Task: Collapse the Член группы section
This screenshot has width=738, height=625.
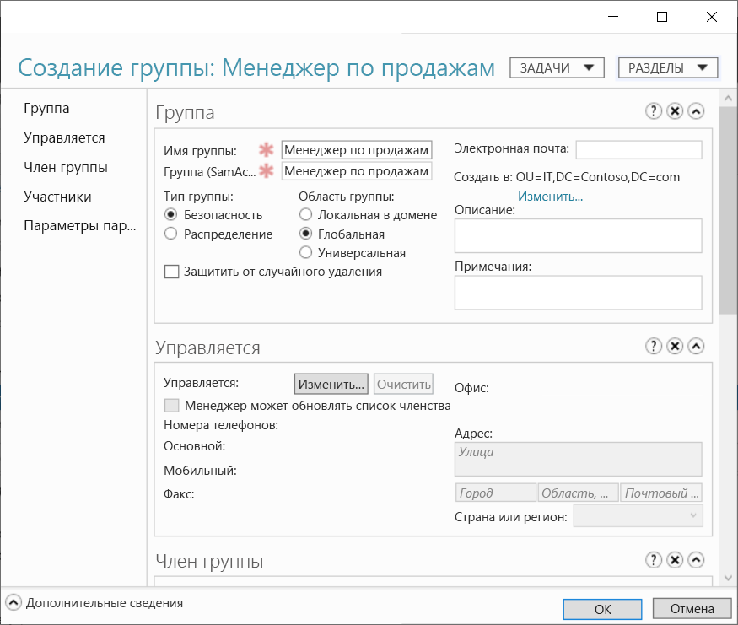Action: coord(696,559)
